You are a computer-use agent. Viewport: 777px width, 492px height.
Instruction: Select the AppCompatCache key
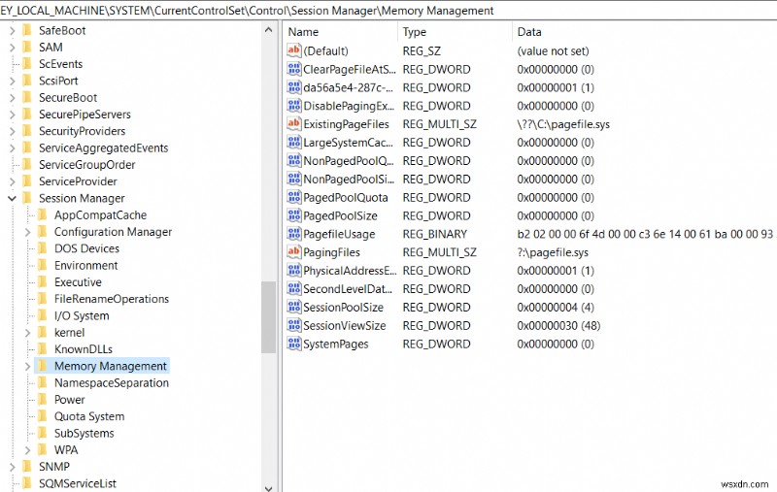coord(101,214)
